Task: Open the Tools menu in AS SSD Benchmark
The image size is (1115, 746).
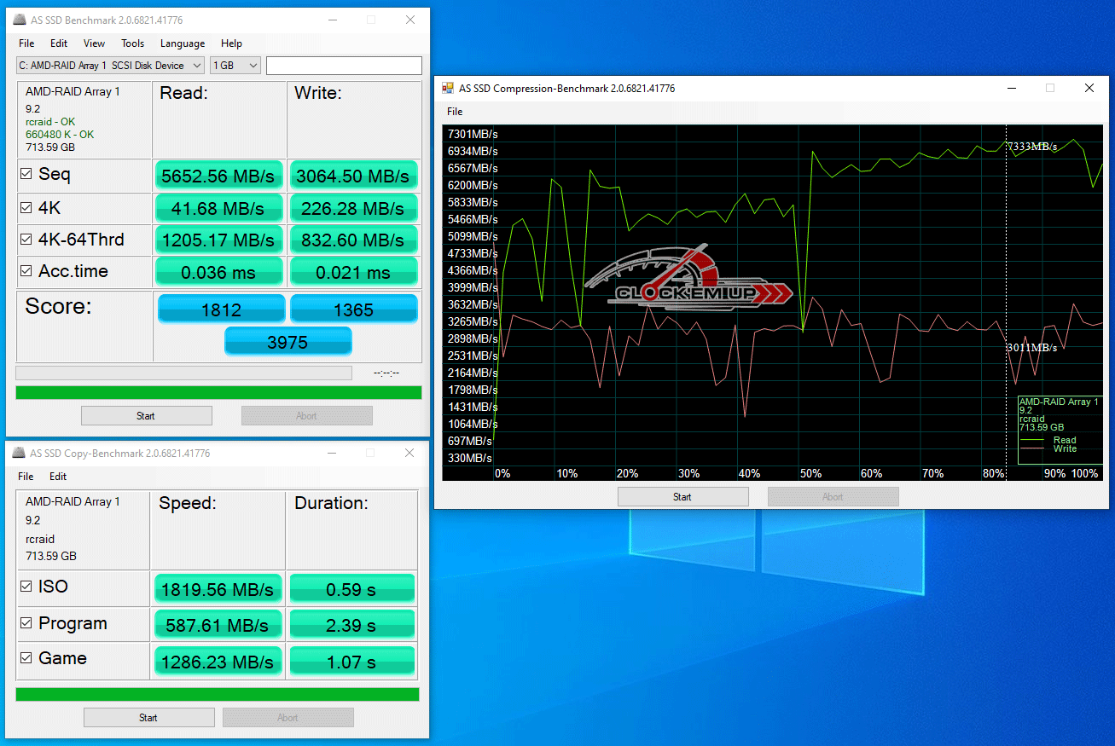Action: (132, 43)
